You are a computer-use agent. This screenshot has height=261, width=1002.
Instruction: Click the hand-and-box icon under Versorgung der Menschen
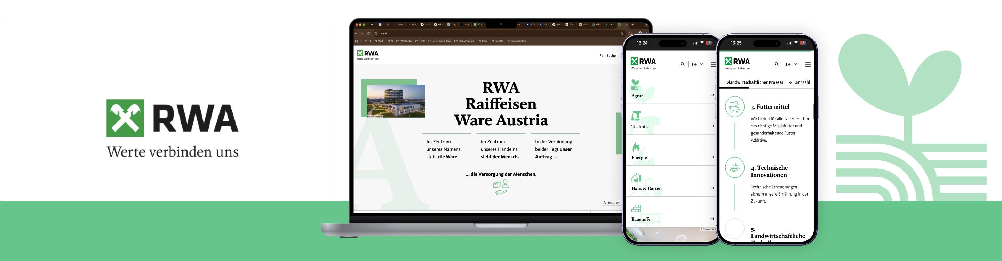(501, 187)
